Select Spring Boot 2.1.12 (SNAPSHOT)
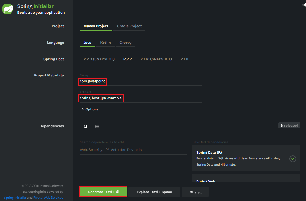The width and height of the screenshot is (306, 201). (x=156, y=59)
